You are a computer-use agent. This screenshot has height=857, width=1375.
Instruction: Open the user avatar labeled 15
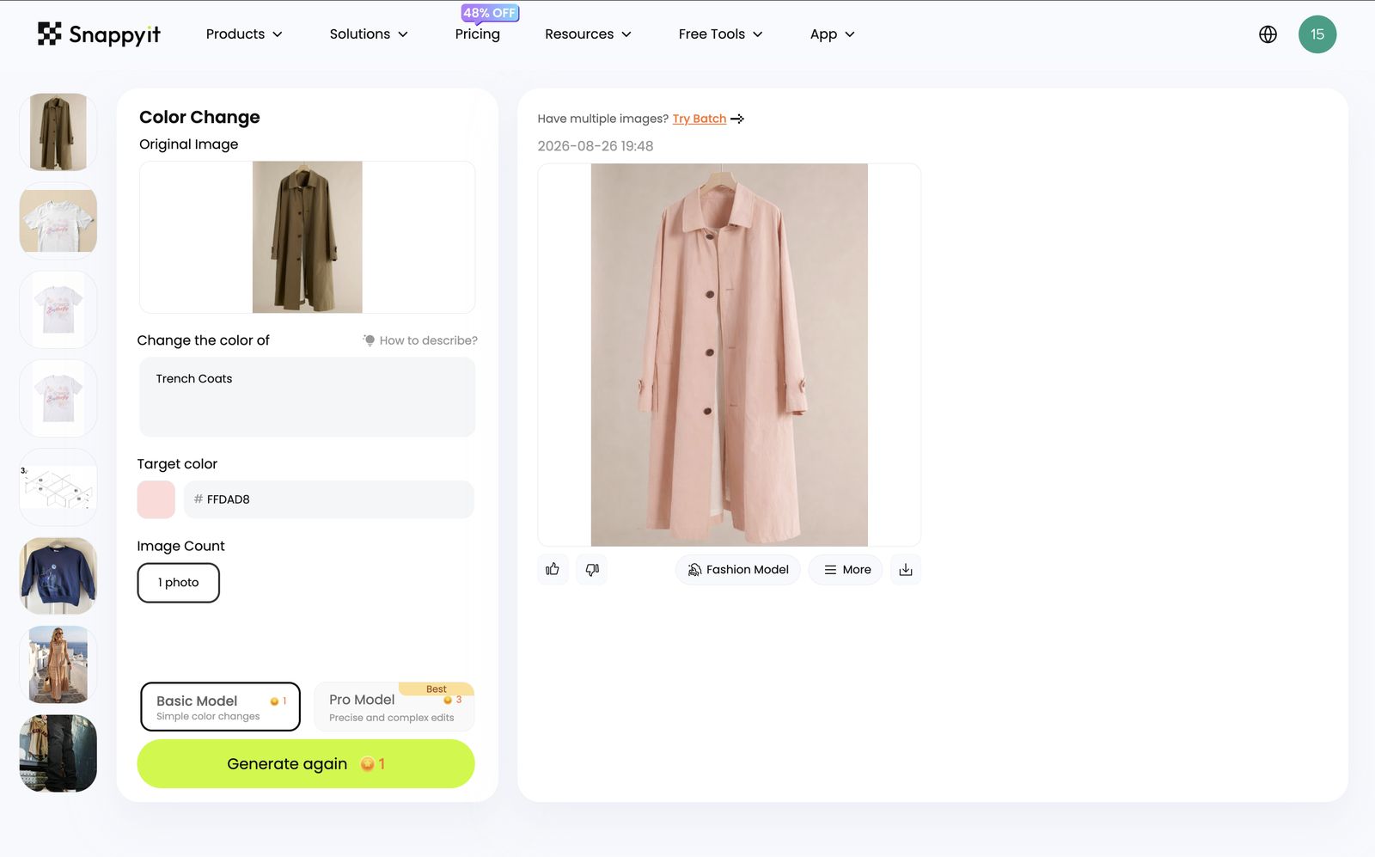tap(1317, 34)
